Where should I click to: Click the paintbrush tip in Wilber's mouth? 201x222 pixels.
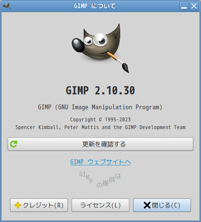click(126, 68)
